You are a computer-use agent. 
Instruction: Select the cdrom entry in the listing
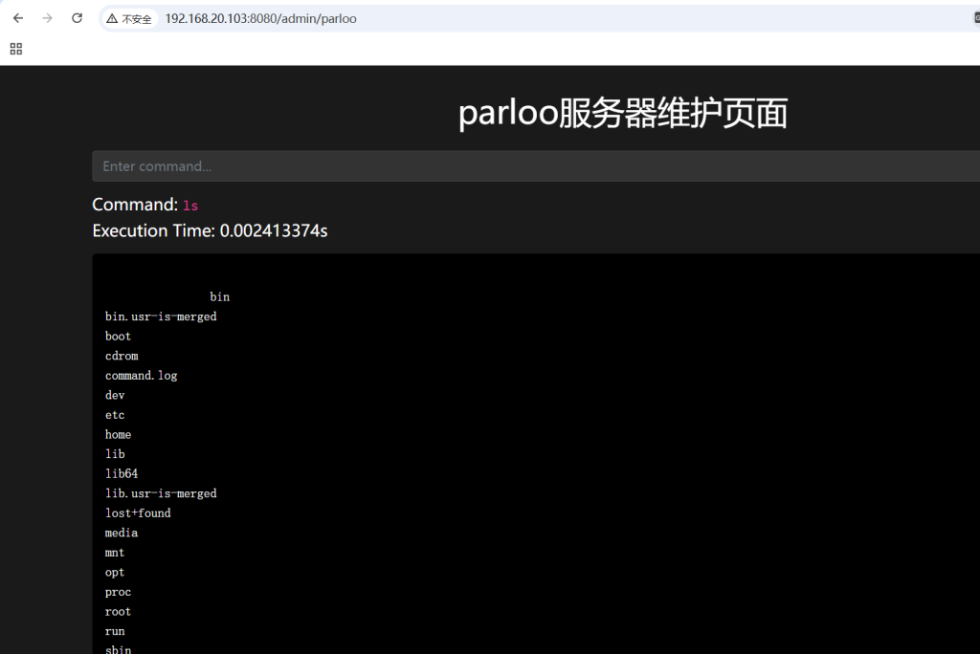tap(122, 356)
